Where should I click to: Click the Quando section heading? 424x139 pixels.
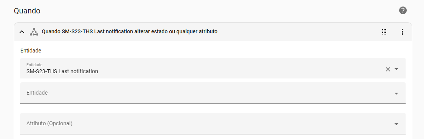27,11
